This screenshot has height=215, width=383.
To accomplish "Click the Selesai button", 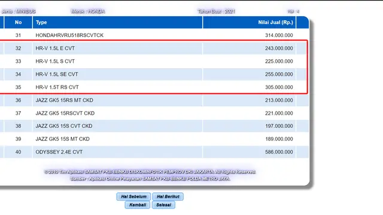I will pyautogui.click(x=163, y=205).
